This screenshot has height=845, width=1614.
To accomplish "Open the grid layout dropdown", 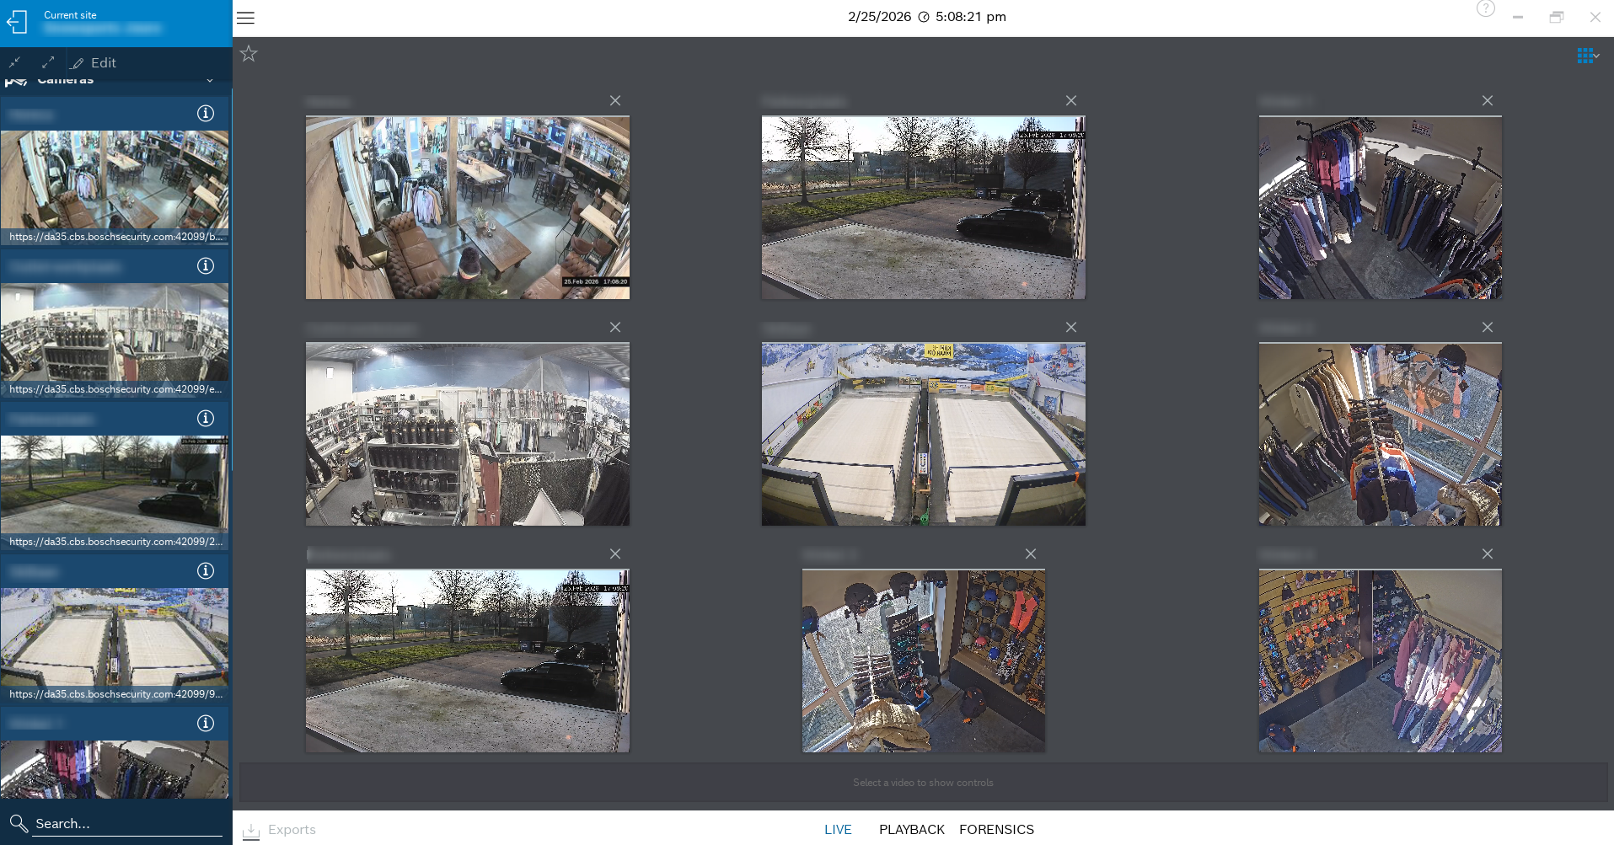I will tap(1588, 56).
